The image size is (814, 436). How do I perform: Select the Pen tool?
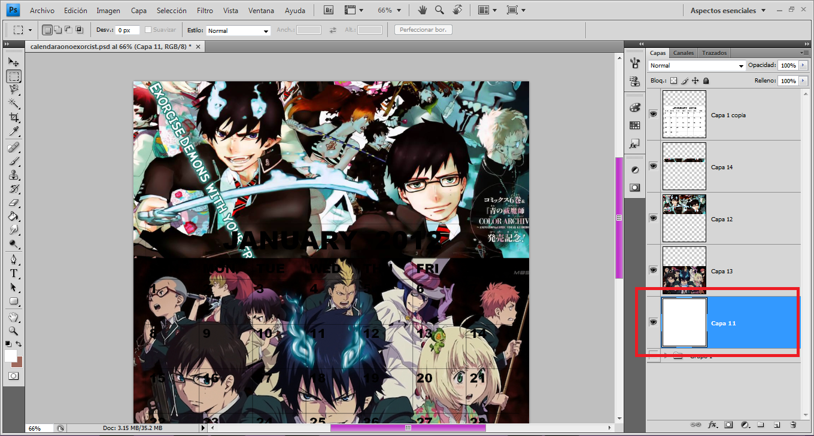pyautogui.click(x=13, y=260)
